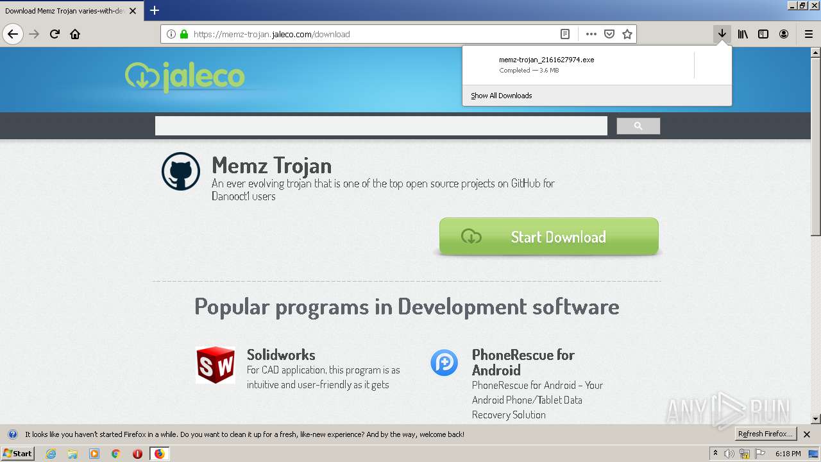Click the jaleco logo
Screen dimensions: 821x462
click(x=185, y=77)
